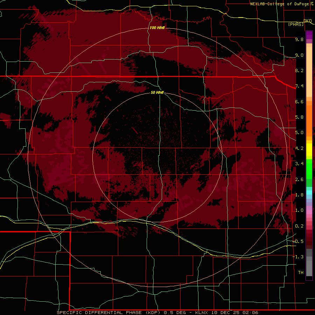Screen dimensions: 315x315
Task: Click the TH label on color scale
Action: pyautogui.click(x=301, y=273)
